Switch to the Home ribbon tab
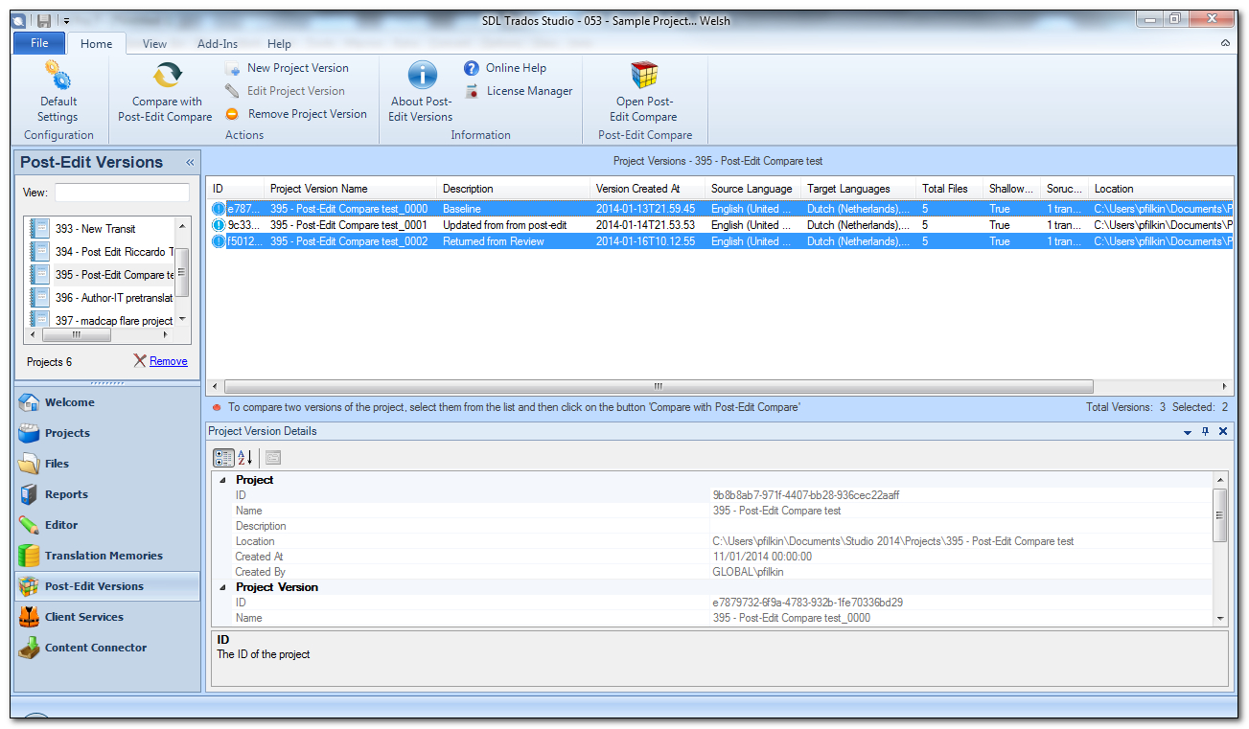The height and width of the screenshot is (729, 1249). (96, 44)
